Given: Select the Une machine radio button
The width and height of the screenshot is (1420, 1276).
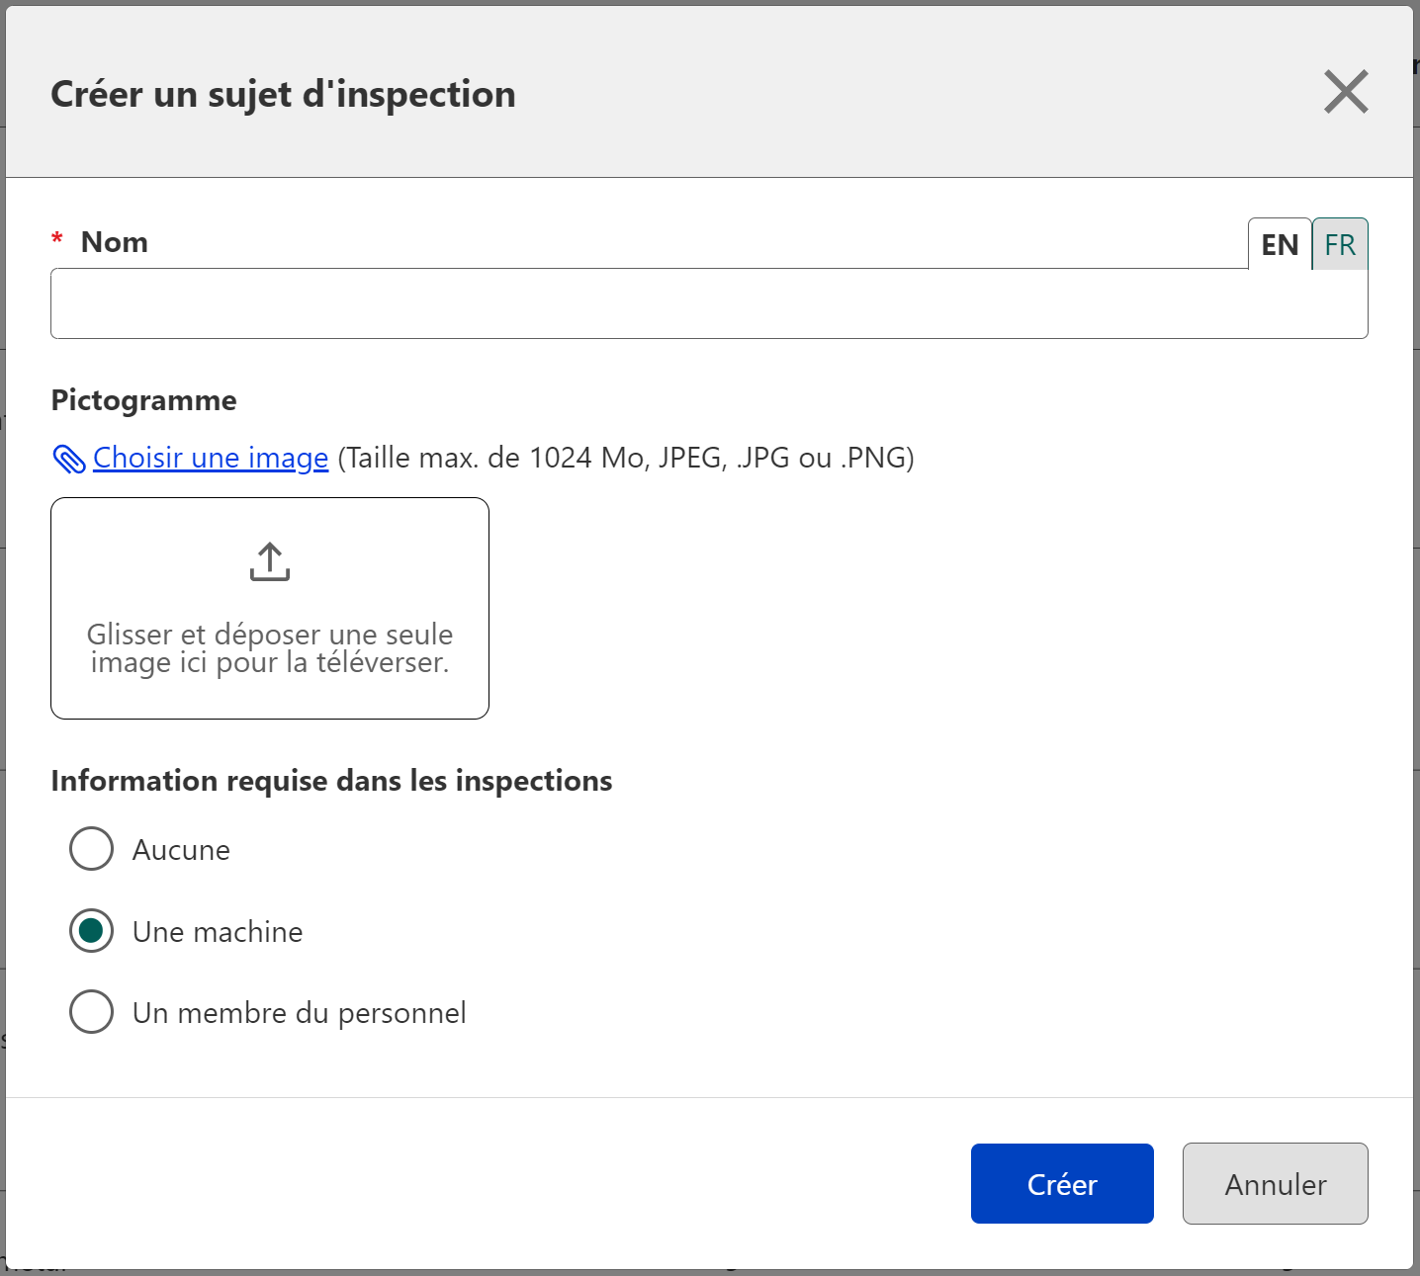Looking at the screenshot, I should click(92, 931).
